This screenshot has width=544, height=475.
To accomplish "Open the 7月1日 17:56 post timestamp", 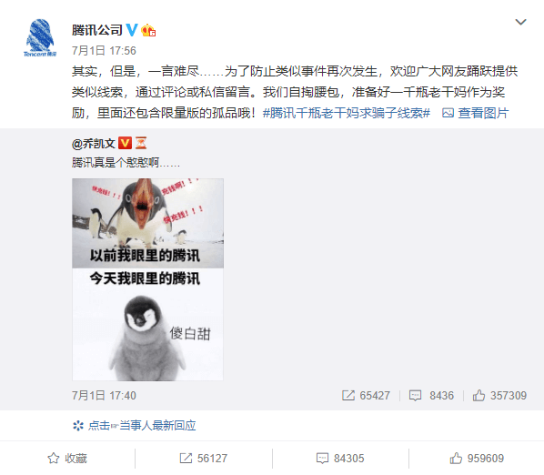I will [x=104, y=51].
